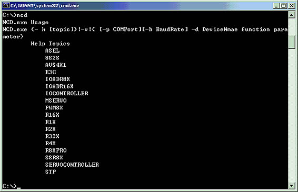Click the AVS4X1 topic entry
Viewport: 298px width, 192px height.
point(56,65)
